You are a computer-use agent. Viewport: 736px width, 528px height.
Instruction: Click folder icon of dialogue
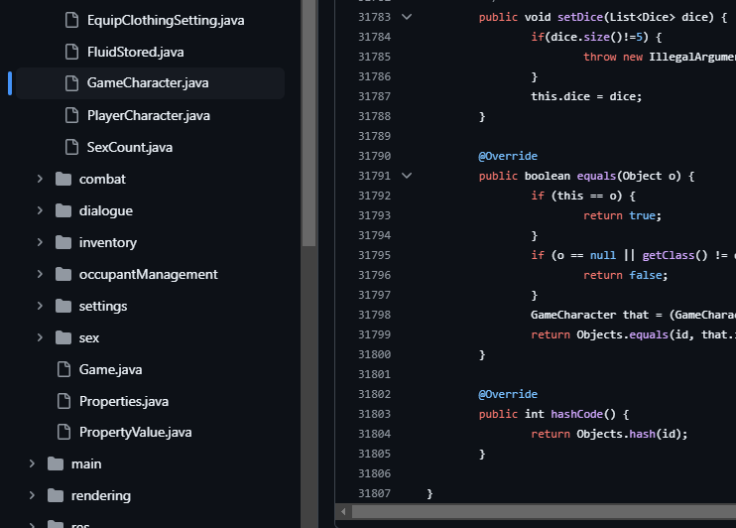pyautogui.click(x=63, y=211)
